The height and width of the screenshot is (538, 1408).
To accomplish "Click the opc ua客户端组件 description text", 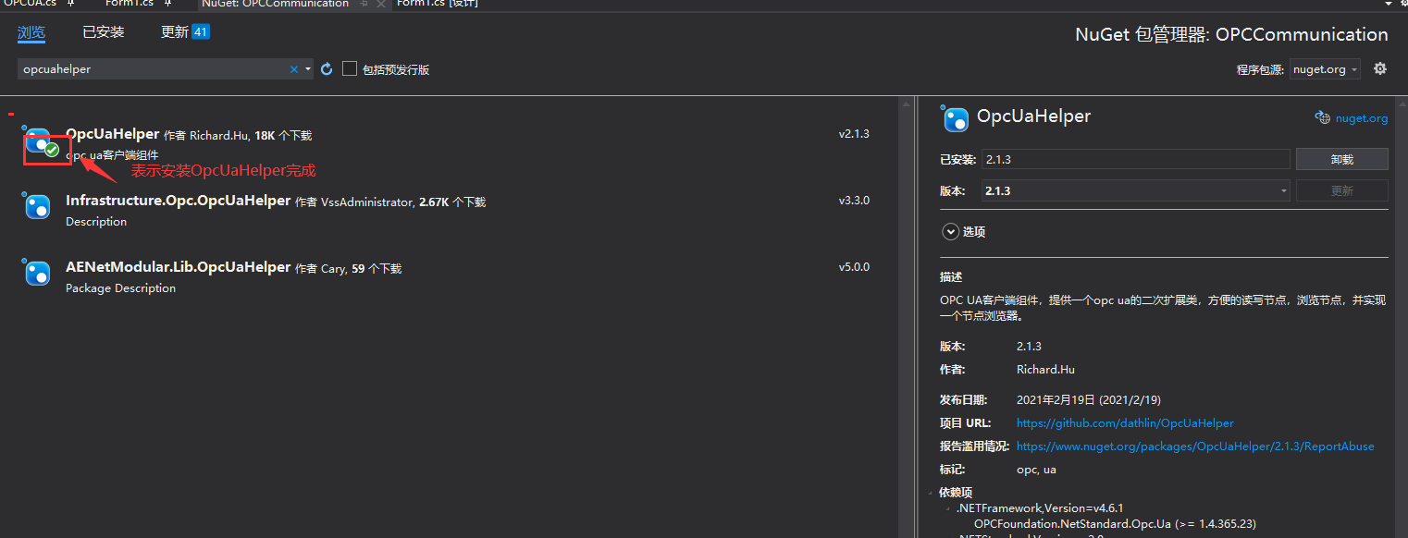I will coord(112,155).
